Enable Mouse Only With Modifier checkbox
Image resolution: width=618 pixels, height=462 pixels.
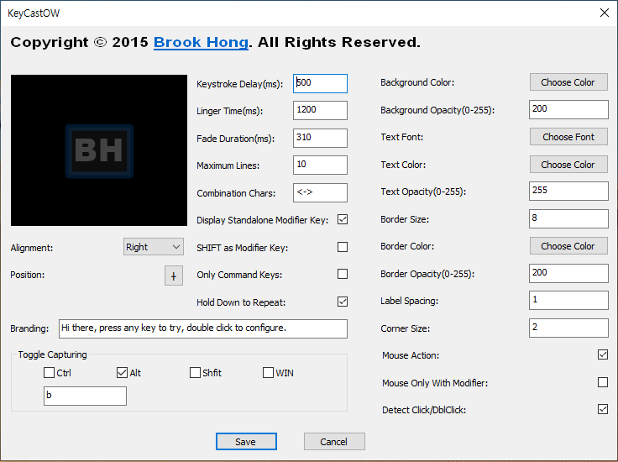(603, 382)
